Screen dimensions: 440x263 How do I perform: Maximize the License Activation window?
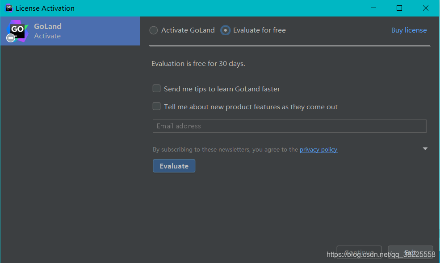399,8
